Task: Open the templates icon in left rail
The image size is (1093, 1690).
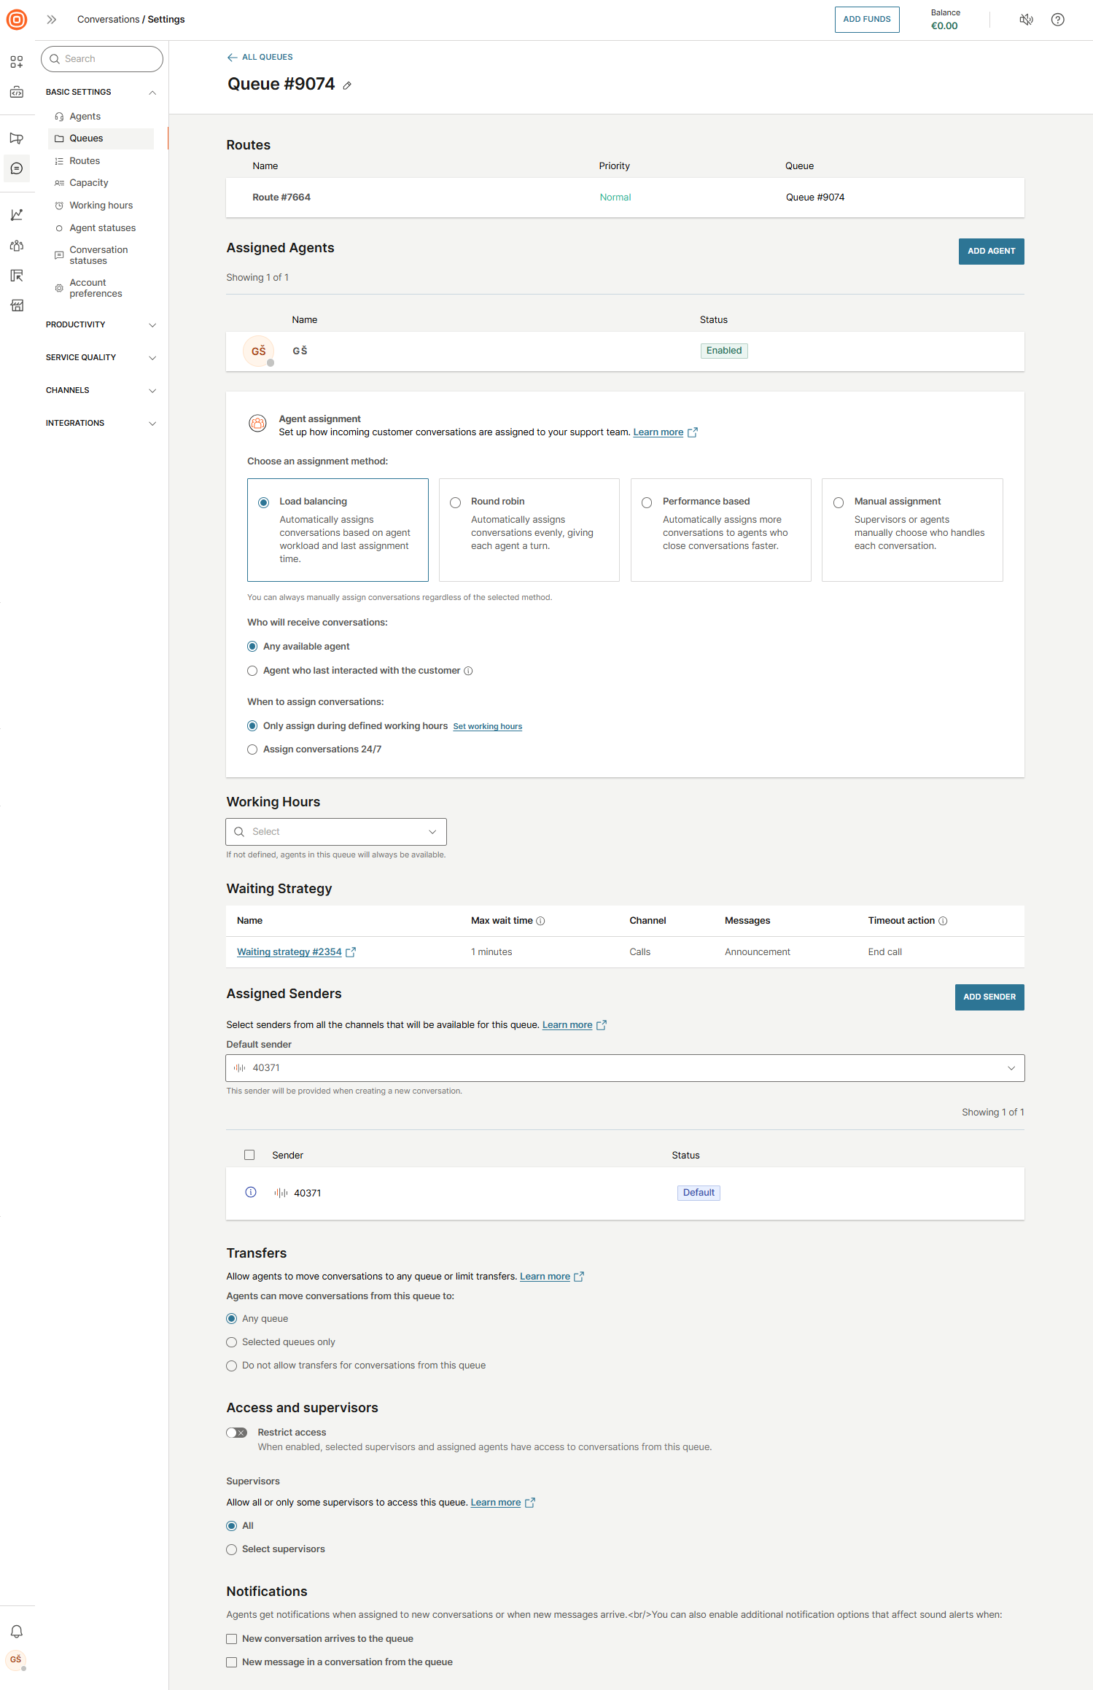Action: pos(17,276)
